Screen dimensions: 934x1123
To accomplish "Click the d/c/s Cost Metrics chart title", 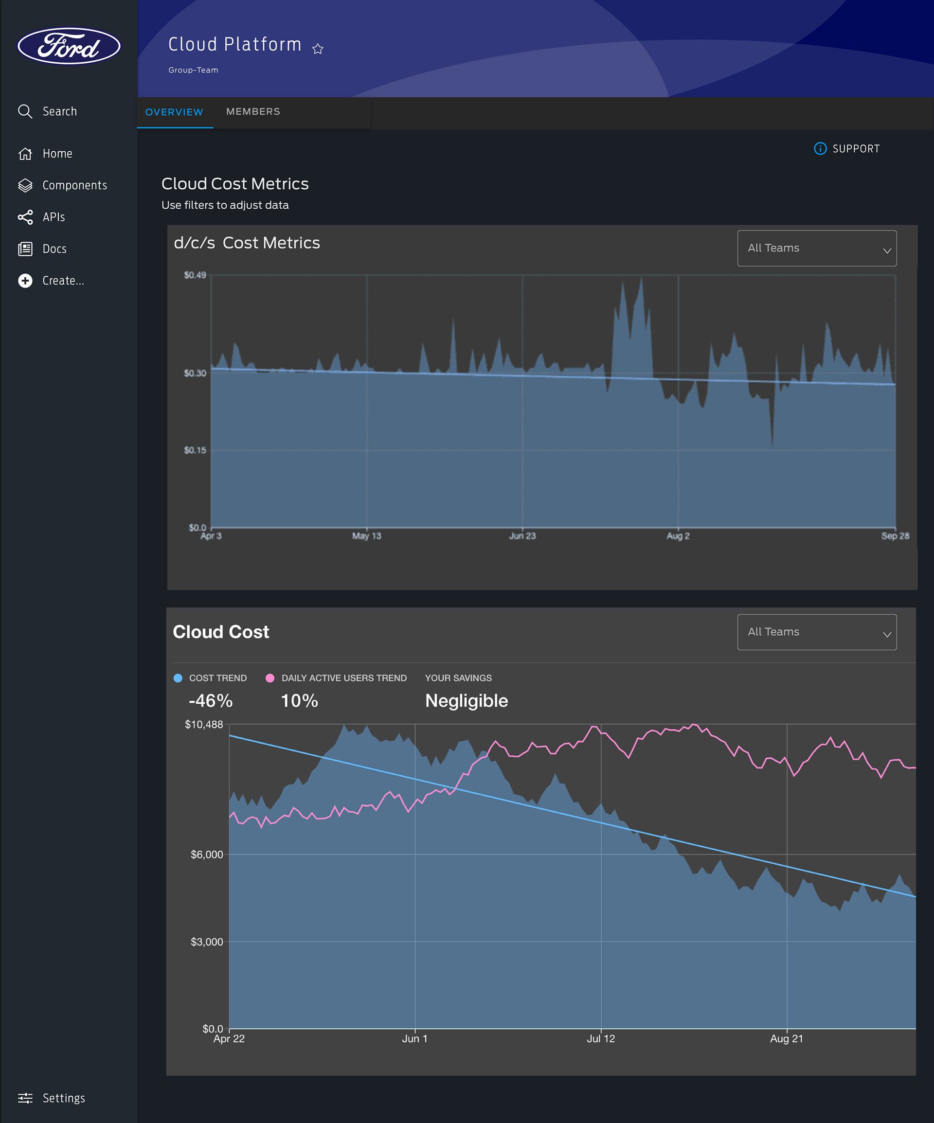I will point(247,243).
